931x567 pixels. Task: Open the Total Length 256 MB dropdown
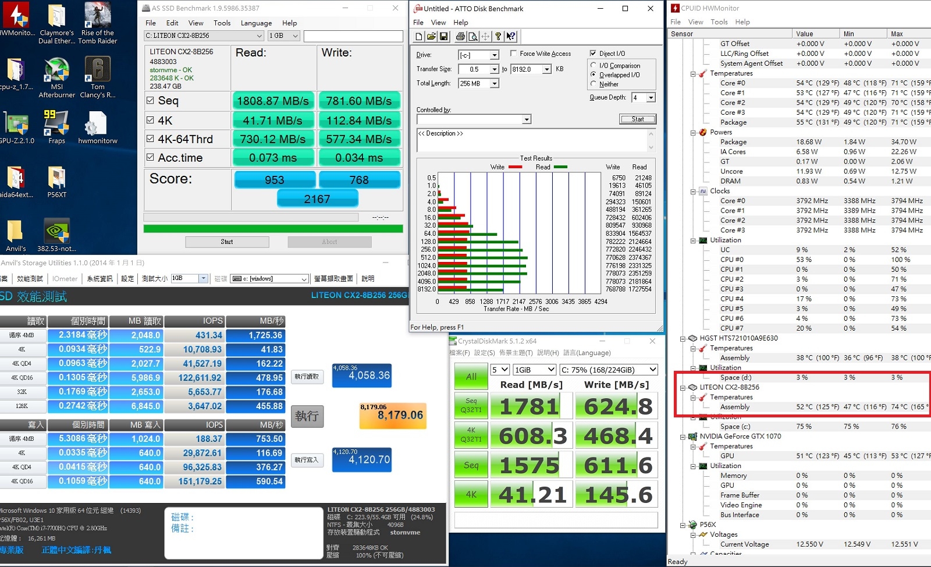coord(479,84)
